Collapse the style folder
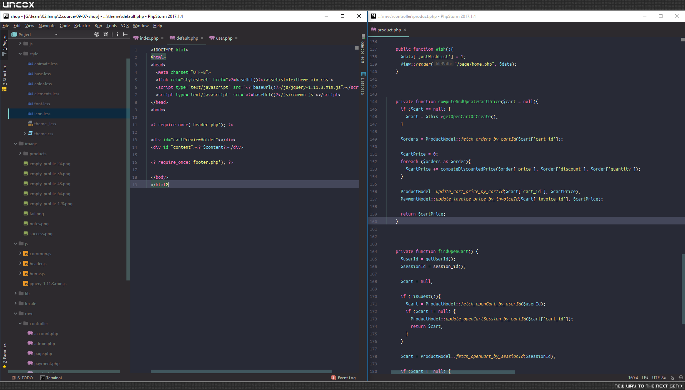 tap(20, 54)
